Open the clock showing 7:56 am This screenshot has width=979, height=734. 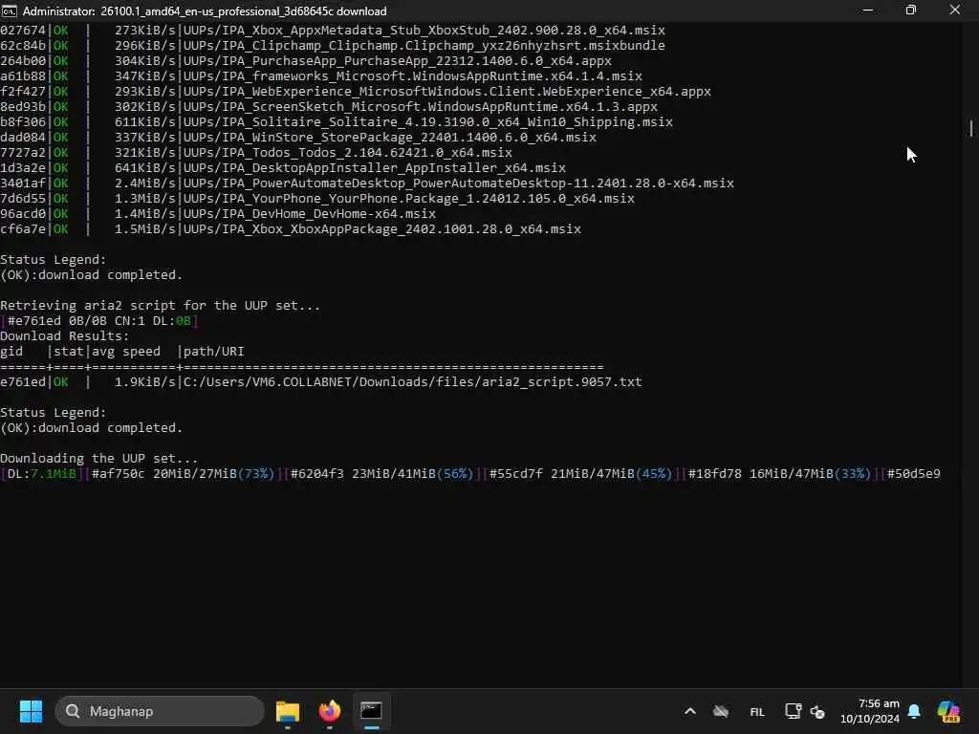[x=870, y=711]
